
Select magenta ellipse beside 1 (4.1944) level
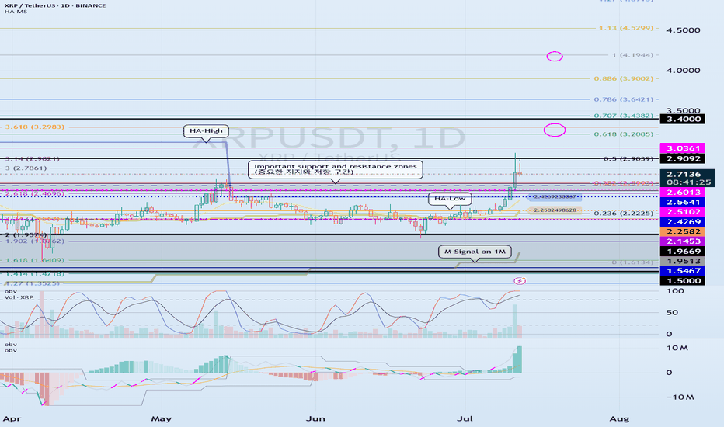pyautogui.click(x=555, y=57)
